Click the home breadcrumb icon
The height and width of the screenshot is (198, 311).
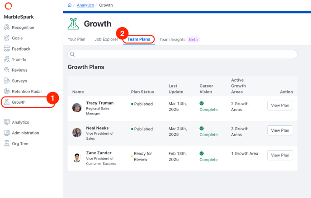70,5
